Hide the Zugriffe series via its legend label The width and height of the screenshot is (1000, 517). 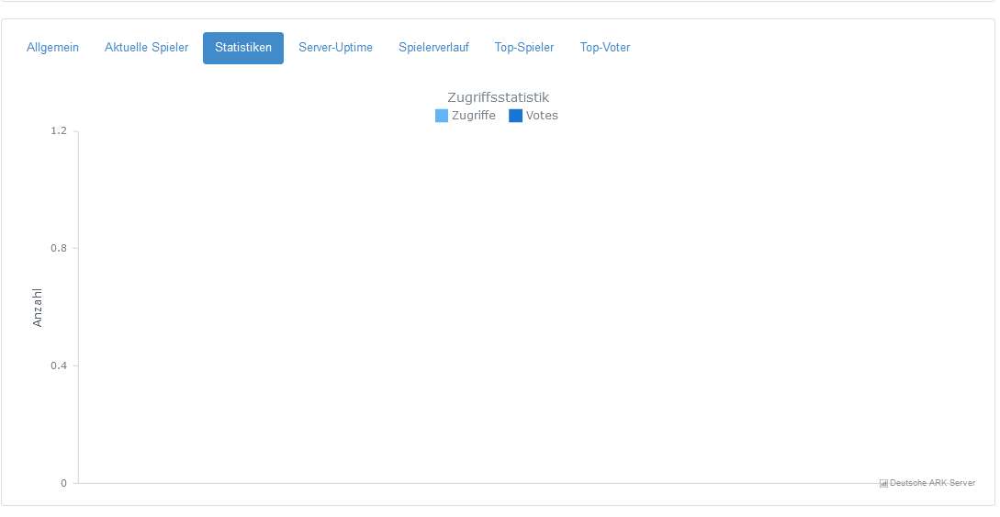pyautogui.click(x=473, y=116)
